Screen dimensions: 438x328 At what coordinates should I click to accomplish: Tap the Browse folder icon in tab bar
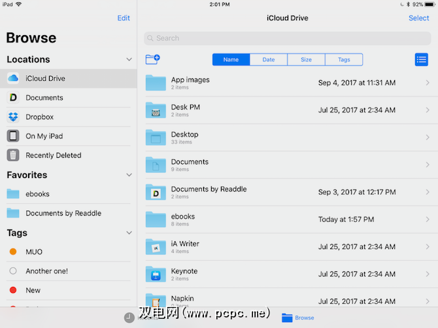(x=287, y=318)
